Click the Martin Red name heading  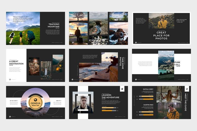click(x=148, y=105)
